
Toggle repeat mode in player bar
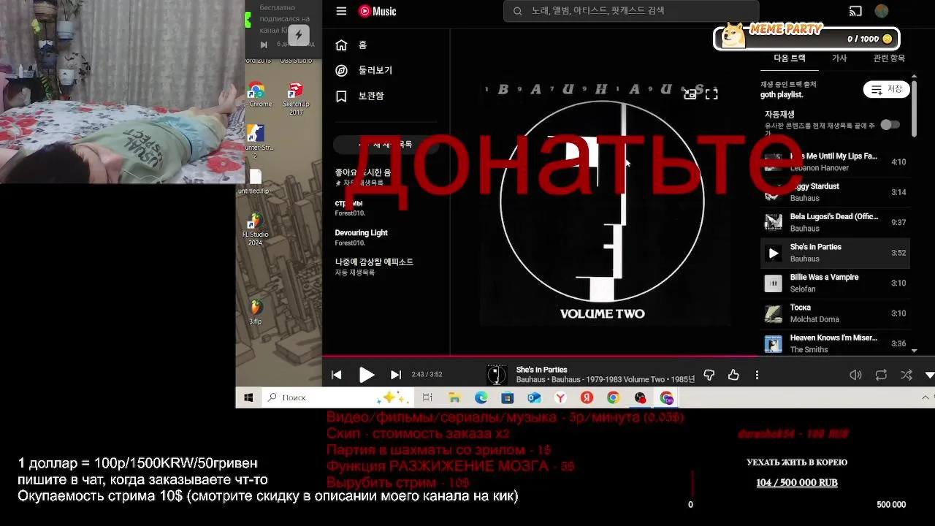[x=881, y=375]
